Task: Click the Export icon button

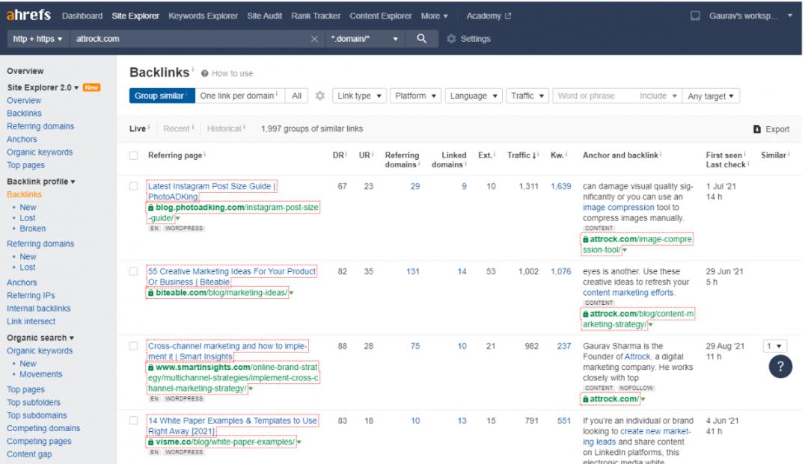Action: point(757,129)
